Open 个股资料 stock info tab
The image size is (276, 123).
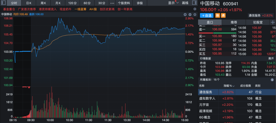124,3
